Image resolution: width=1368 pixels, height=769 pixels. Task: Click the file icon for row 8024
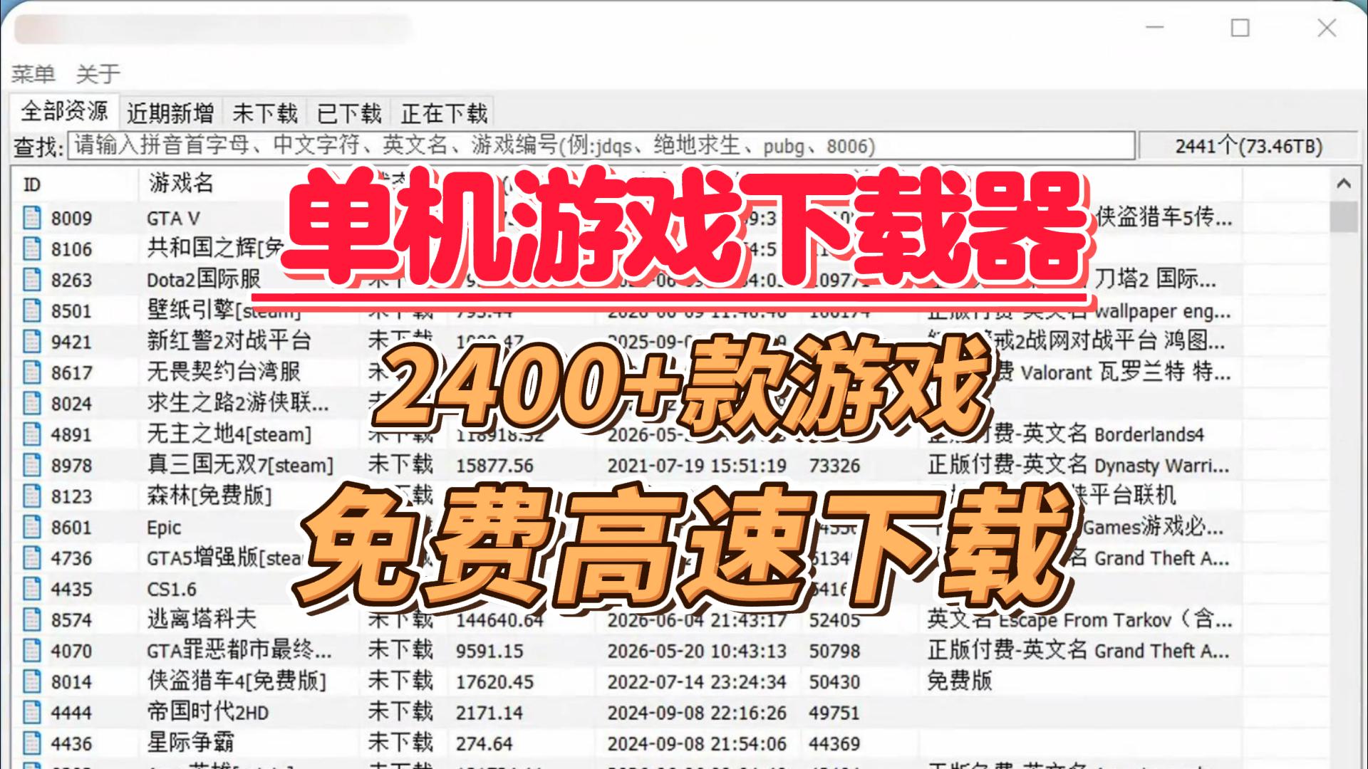(x=32, y=403)
